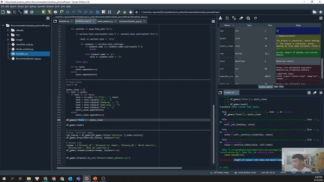This screenshot has height=182, width=324.
Task: Open IPython console options menu
Action: 321,93
